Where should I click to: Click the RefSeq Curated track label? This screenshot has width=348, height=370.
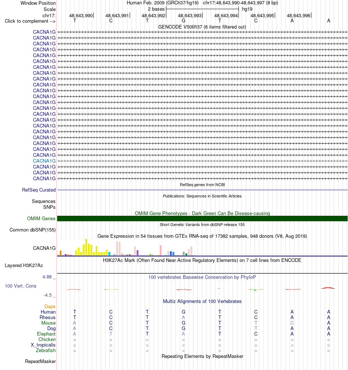pos(39,190)
